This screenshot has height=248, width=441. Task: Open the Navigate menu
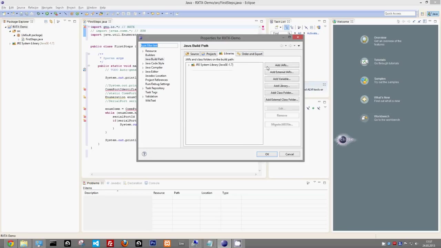click(47, 7)
